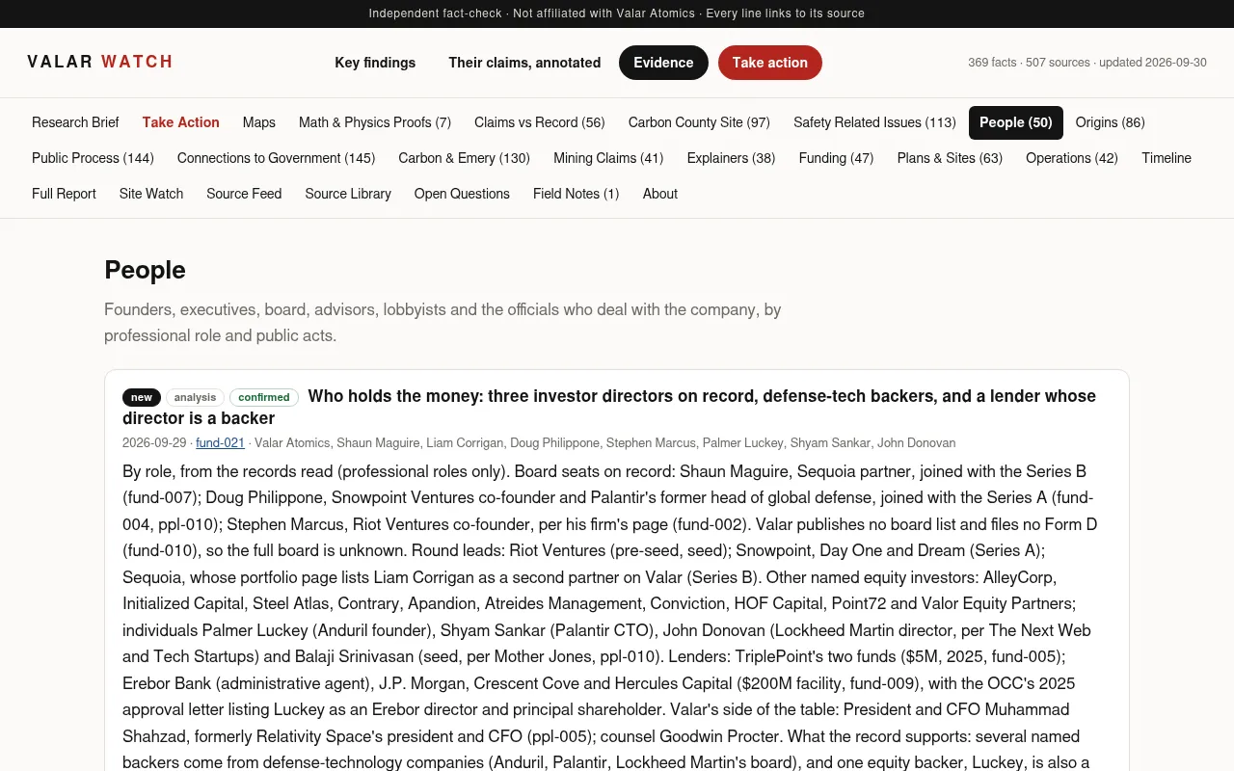1234x771 pixels.
Task: Switch to Site Watch
Action: [x=151, y=194]
